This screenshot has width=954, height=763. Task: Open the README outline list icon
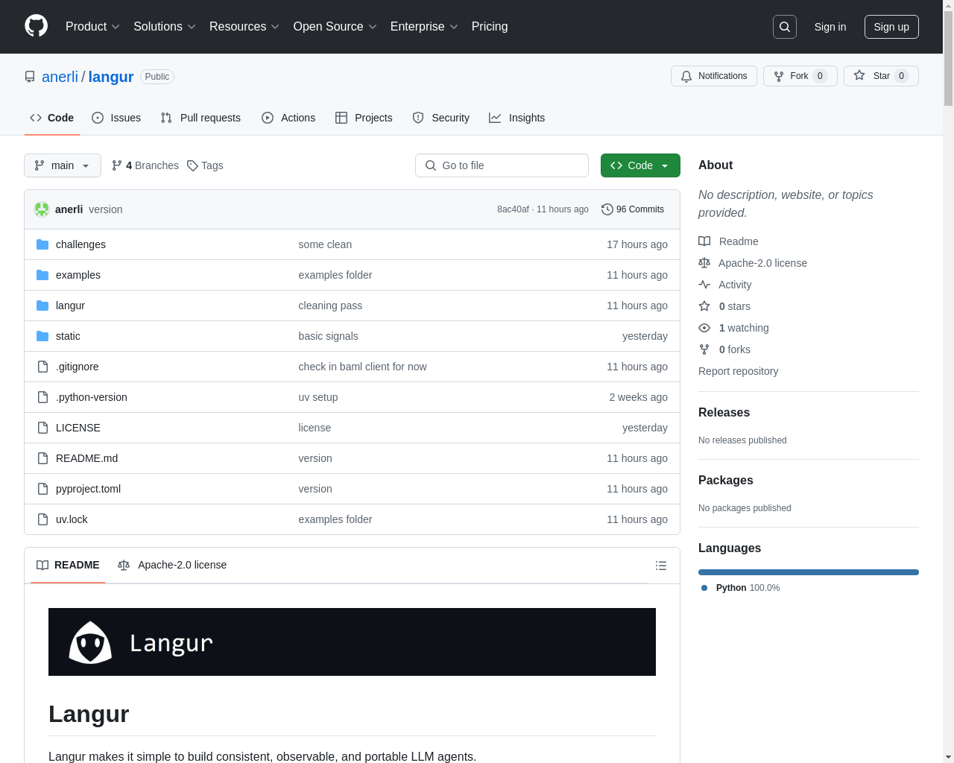[x=661, y=566]
